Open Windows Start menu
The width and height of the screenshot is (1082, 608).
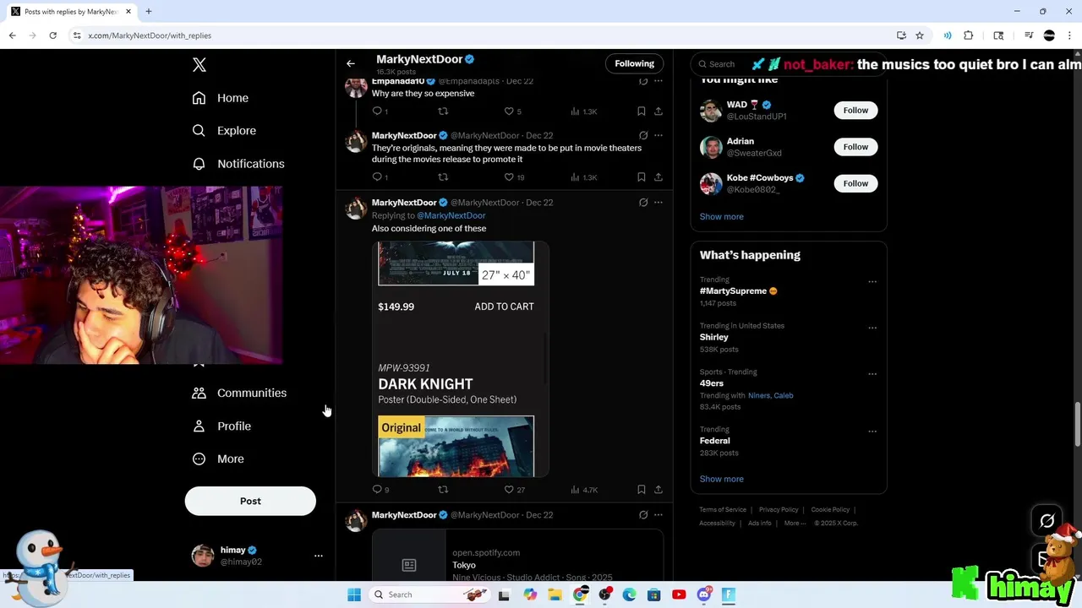coord(354,594)
